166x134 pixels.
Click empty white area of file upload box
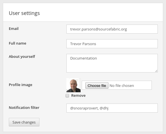point(143,85)
